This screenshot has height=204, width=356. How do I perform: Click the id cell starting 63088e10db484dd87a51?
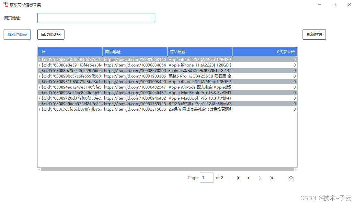pos(70,60)
